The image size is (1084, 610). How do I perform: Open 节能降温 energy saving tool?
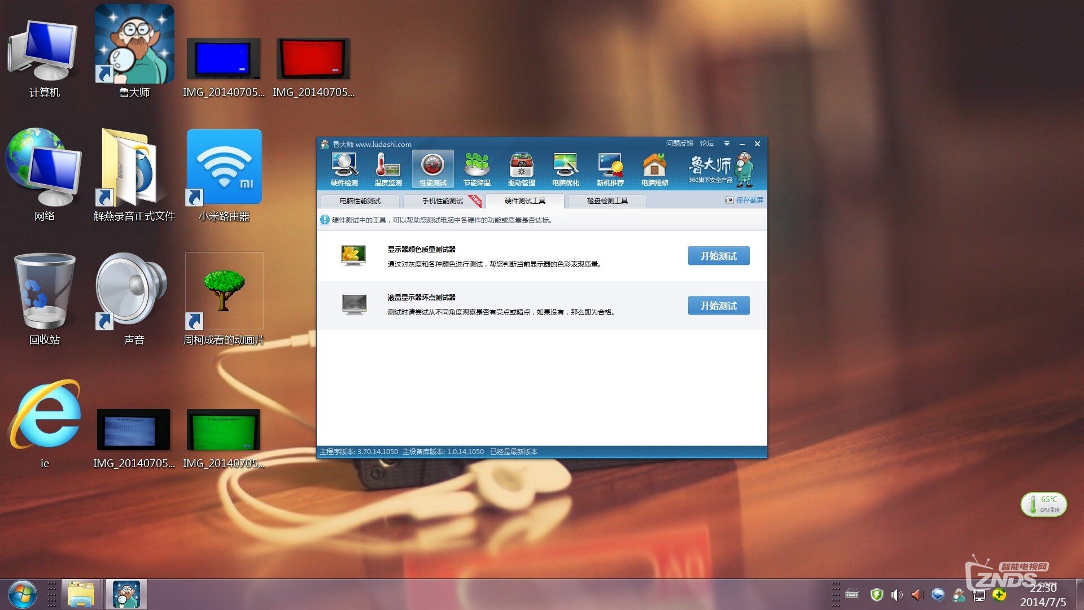click(477, 169)
